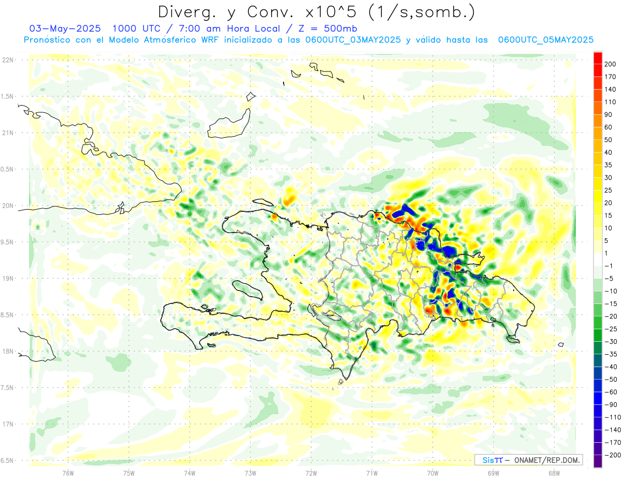Click the red swatch above the 200 label

point(598,57)
